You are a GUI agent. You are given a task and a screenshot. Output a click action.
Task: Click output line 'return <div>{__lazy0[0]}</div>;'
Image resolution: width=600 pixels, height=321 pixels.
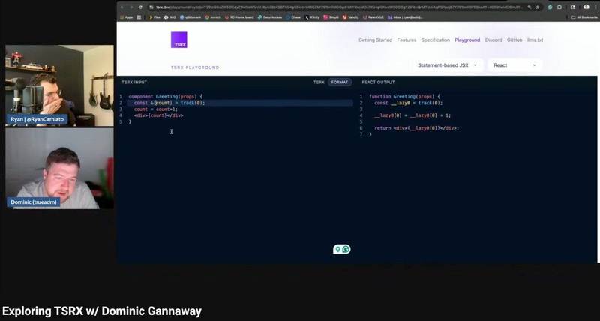click(x=416, y=128)
